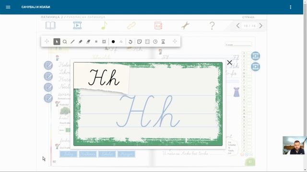Open the hourglass timer tool

pyautogui.click(x=163, y=42)
